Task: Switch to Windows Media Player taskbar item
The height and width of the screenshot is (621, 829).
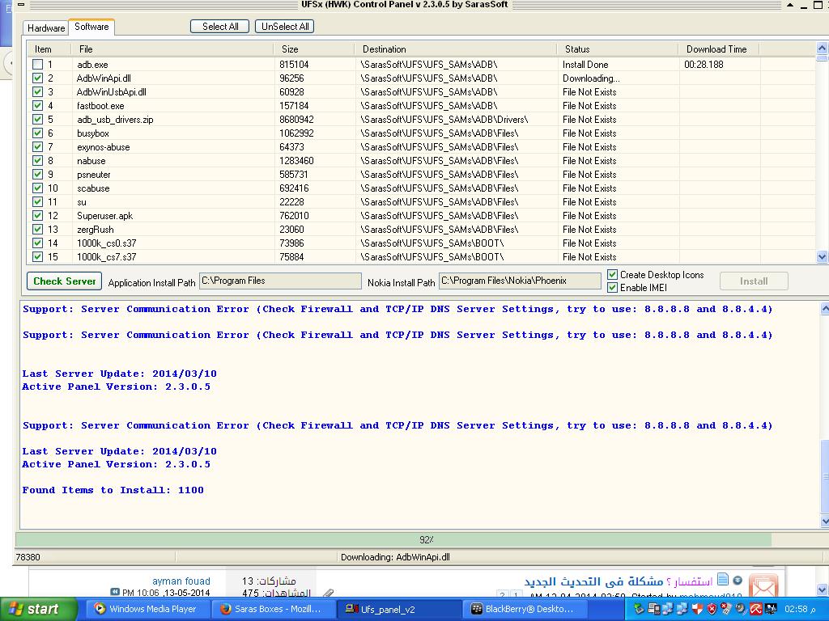Action: (147, 609)
